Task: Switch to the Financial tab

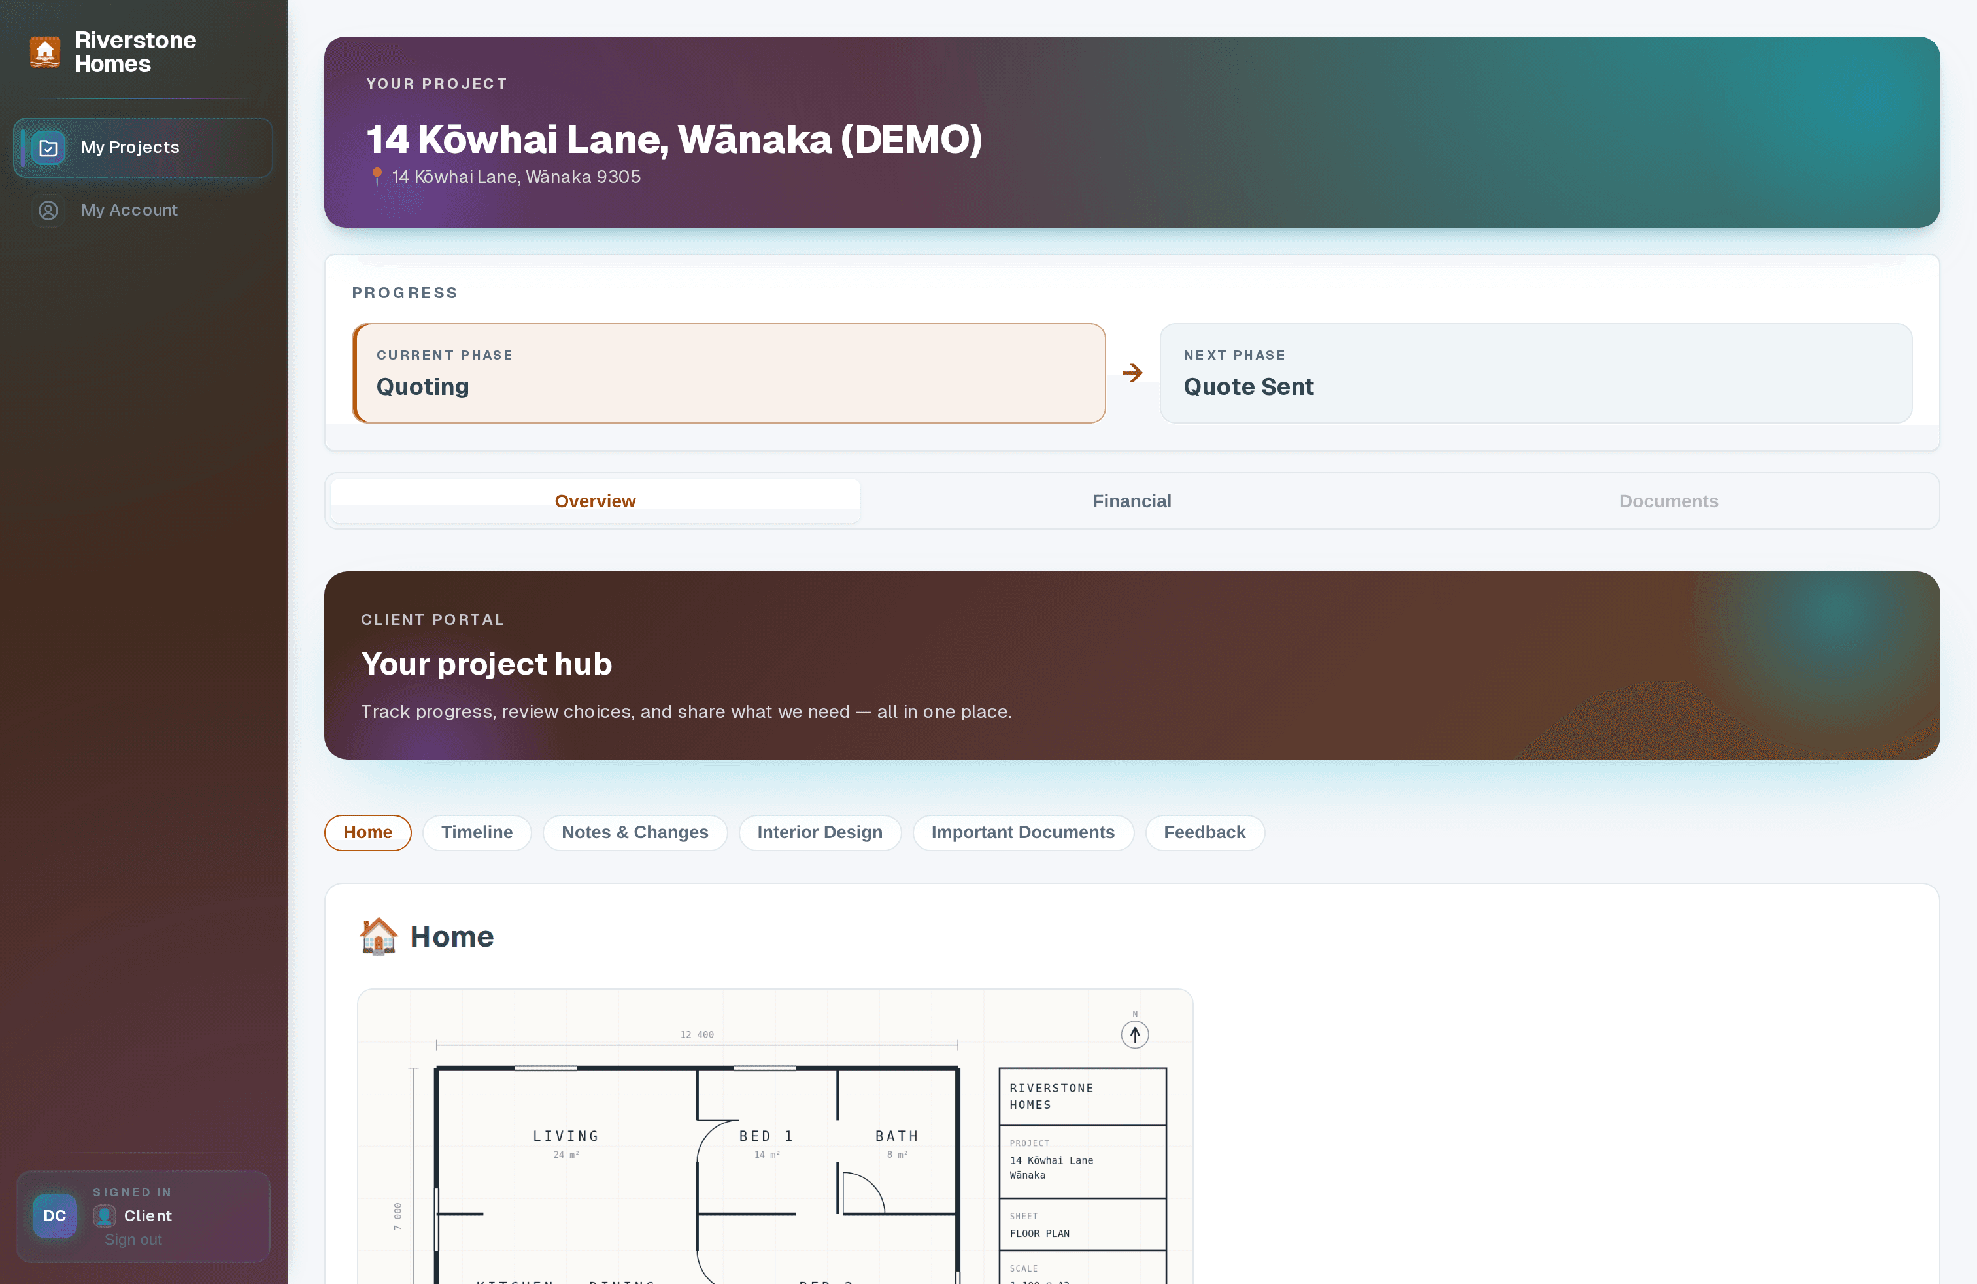Action: (x=1132, y=501)
